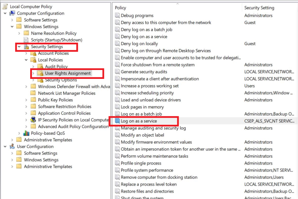The image size is (298, 199).
Task: Collapse the Computer Configuration node
Action: click(x=5, y=13)
